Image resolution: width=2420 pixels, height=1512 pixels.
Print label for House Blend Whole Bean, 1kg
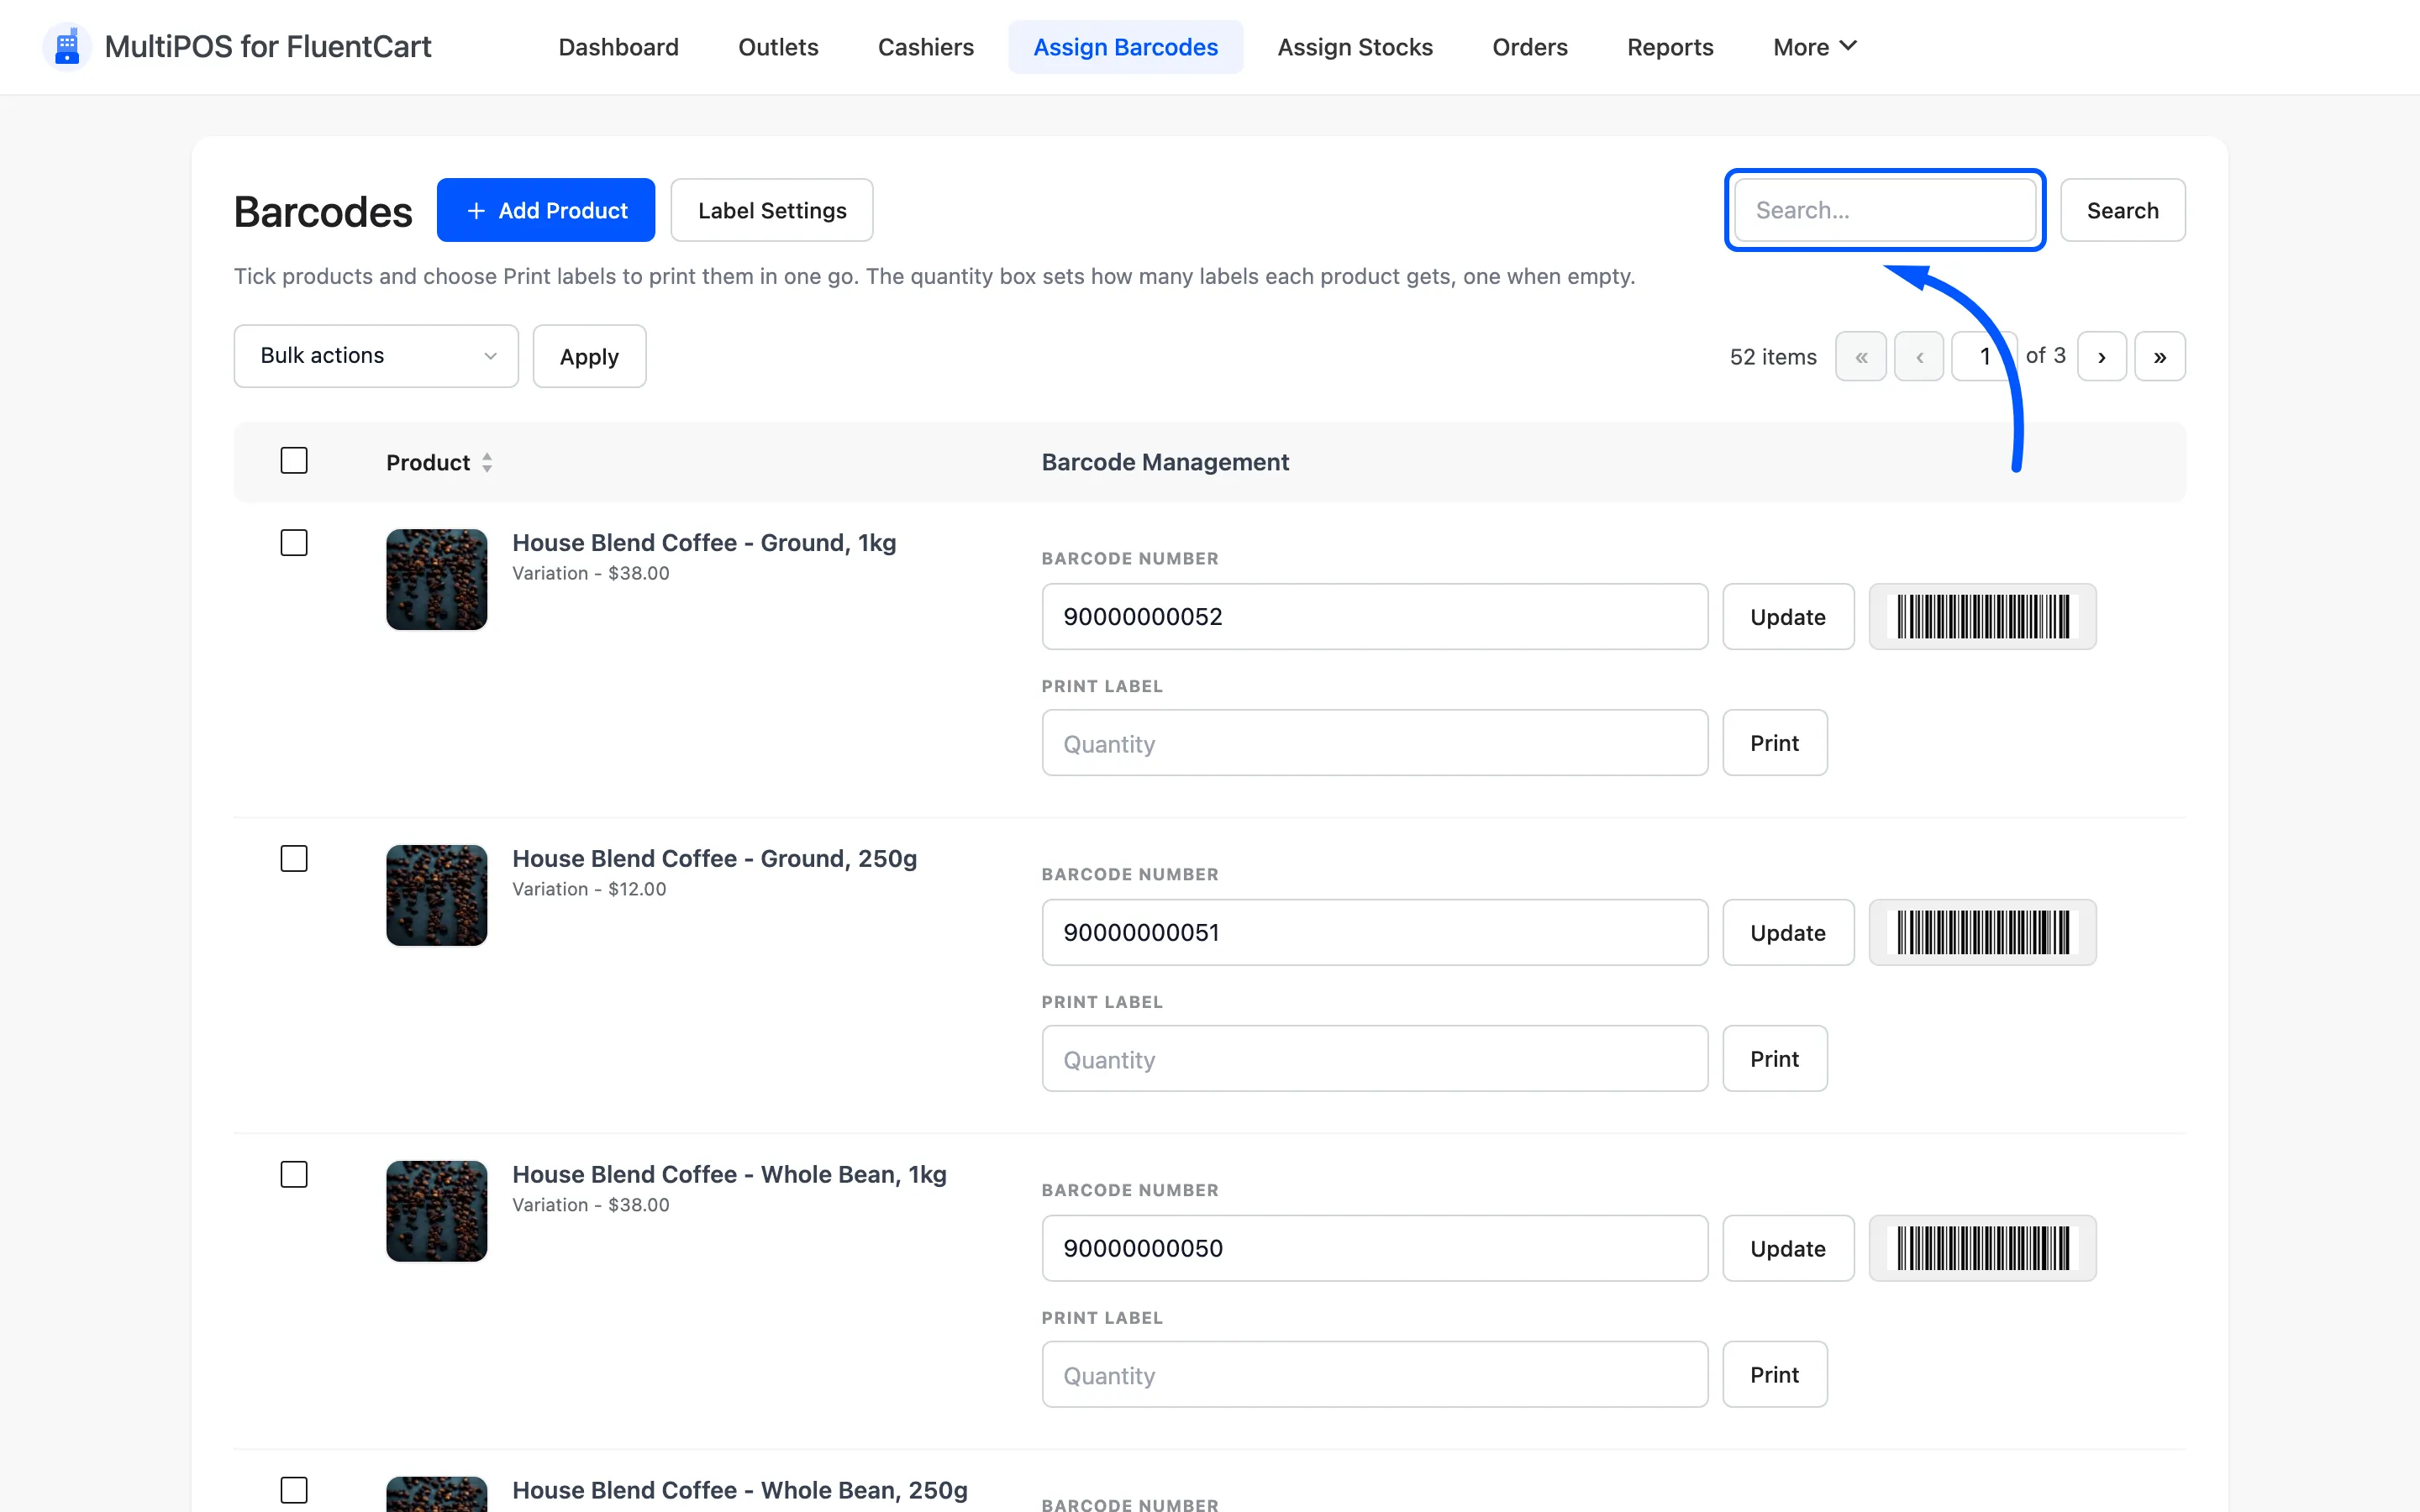tap(1774, 1375)
